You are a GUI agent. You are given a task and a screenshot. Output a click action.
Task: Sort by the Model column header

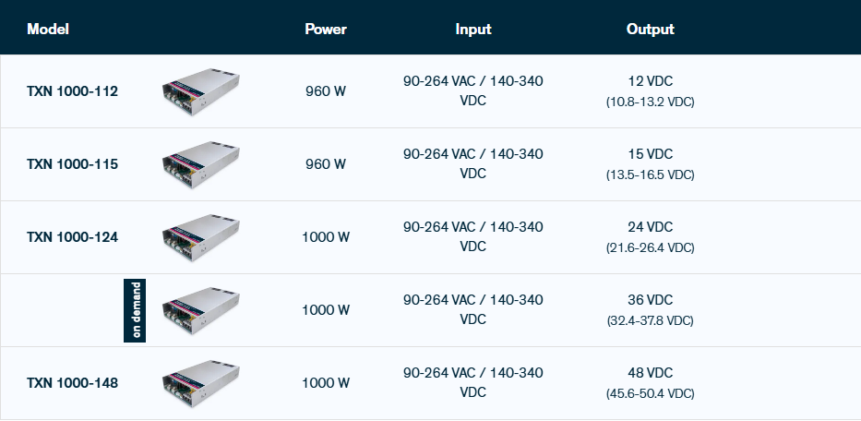pyautogui.click(x=48, y=30)
